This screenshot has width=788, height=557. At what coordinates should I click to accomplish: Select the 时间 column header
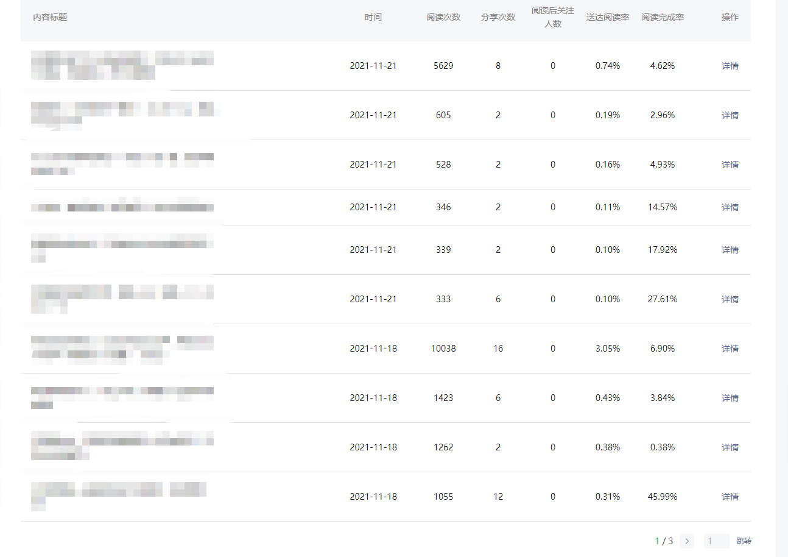click(373, 17)
